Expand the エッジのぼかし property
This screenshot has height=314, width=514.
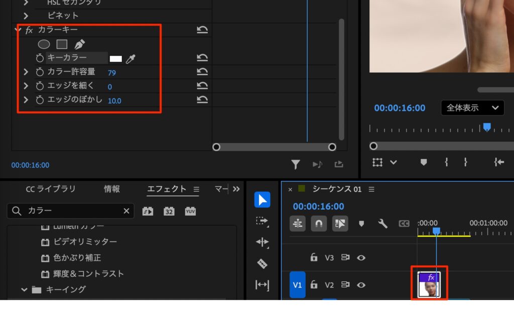26,100
